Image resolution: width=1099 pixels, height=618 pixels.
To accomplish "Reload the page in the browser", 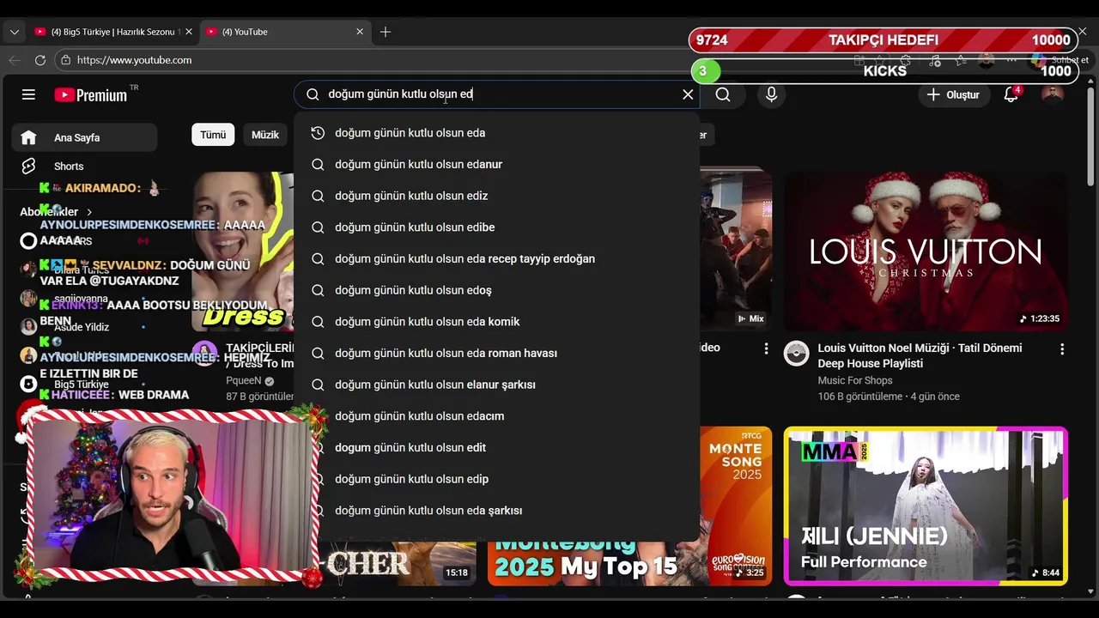I will click(40, 60).
